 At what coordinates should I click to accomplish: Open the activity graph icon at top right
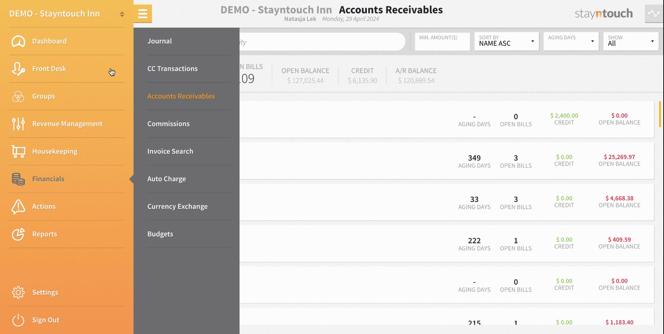[654, 14]
